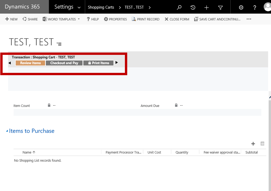
Task: Open the subgrid view list icon
Action: pyautogui.click(x=263, y=144)
